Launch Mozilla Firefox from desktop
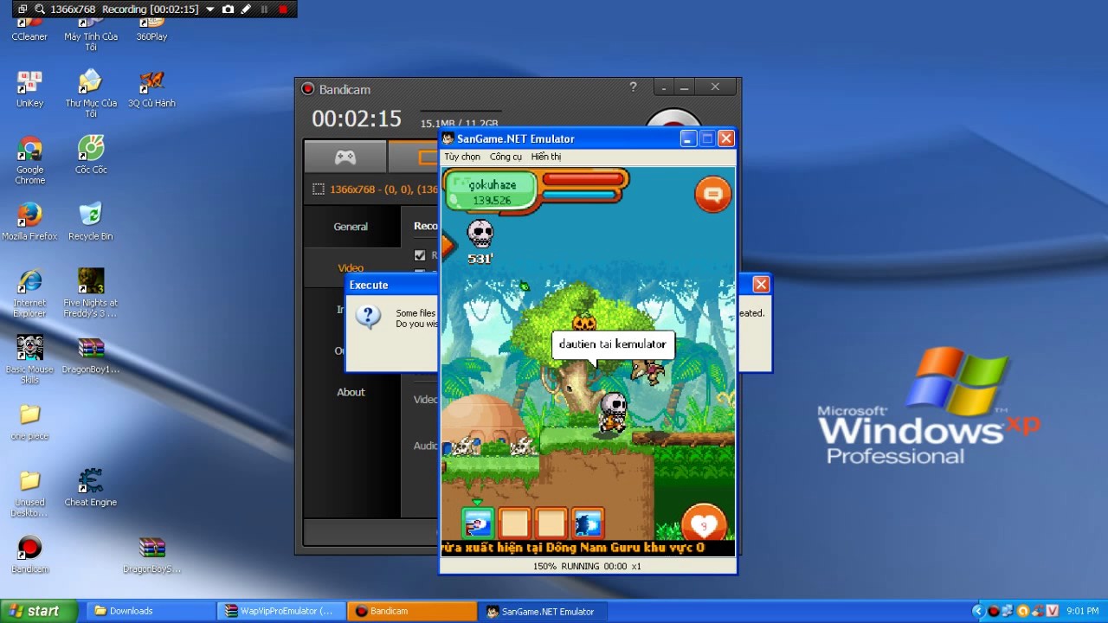 coord(29,221)
